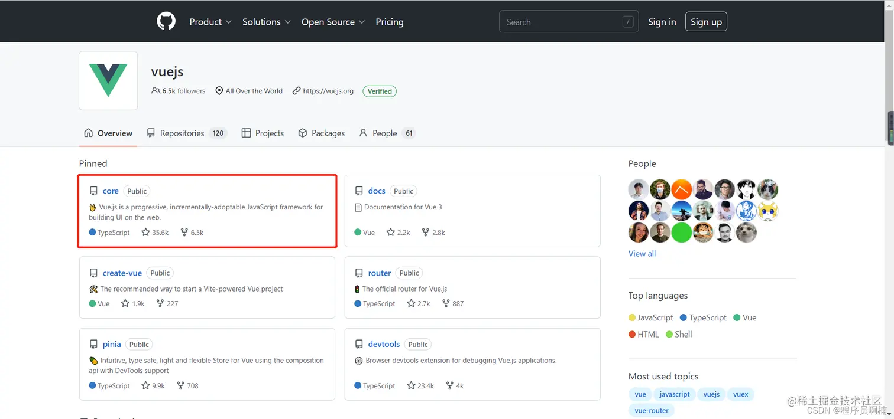Click the All Over the World location text
Screen dimensions: 894x419
tap(254, 91)
